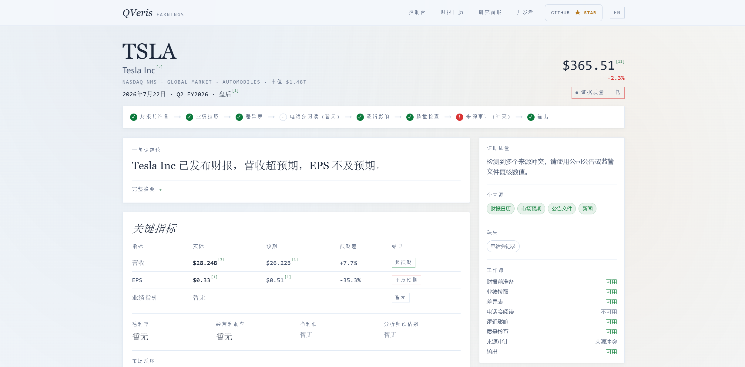745x367 pixels.
Task: Click 质量检查 workflow row in sidebar
Action: click(552, 332)
